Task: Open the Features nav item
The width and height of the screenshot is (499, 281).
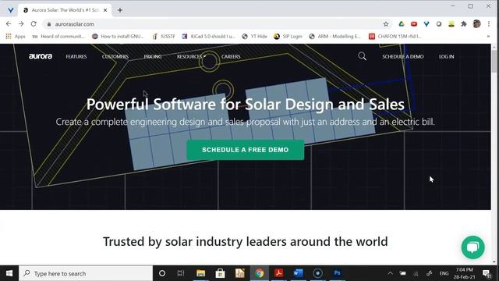Action: click(76, 56)
